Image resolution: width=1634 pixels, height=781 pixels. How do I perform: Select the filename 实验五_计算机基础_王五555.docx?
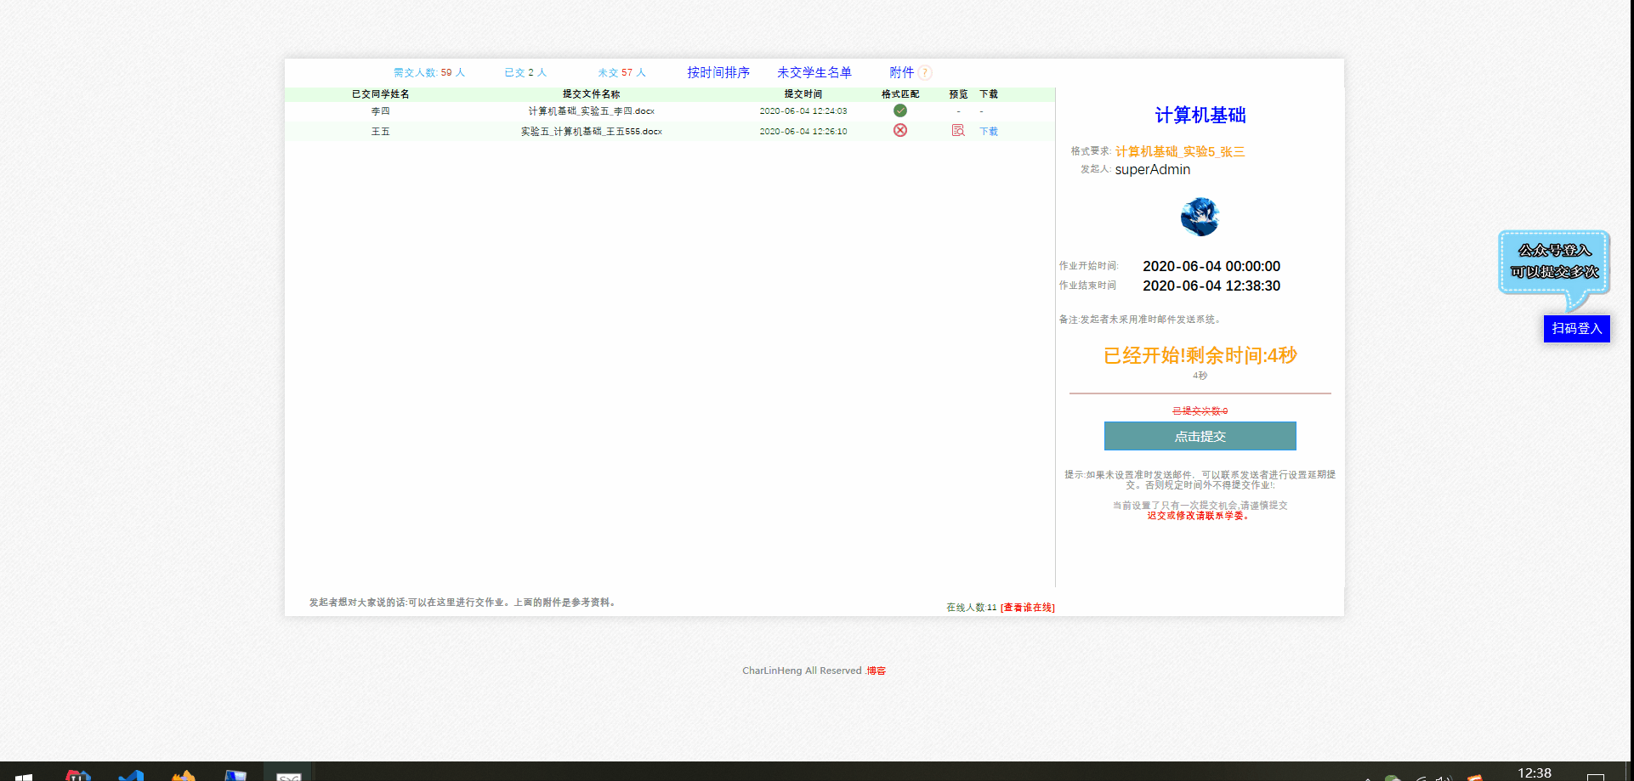[592, 130]
